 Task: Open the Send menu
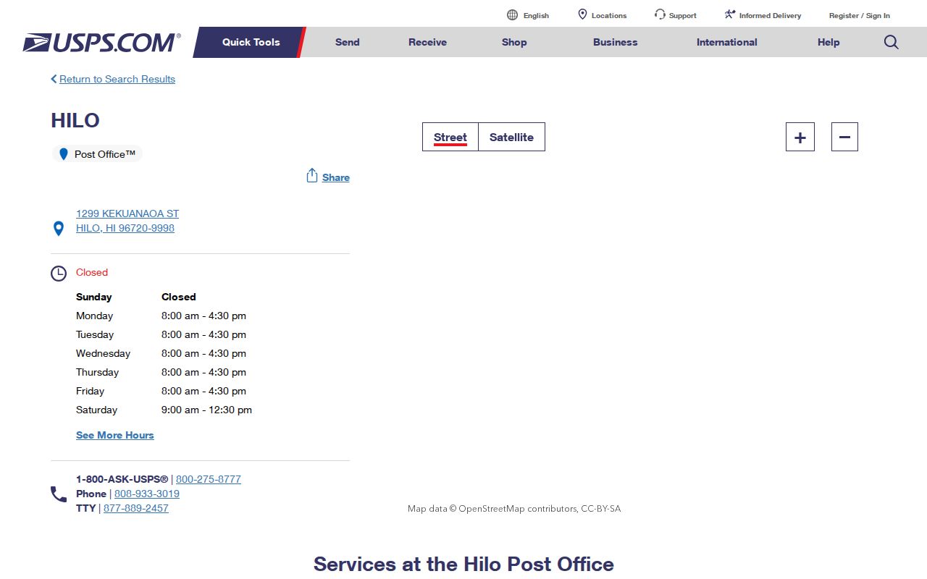point(347,42)
